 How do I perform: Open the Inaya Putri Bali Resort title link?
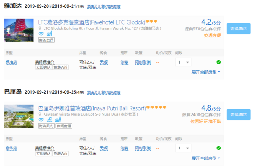92,108
